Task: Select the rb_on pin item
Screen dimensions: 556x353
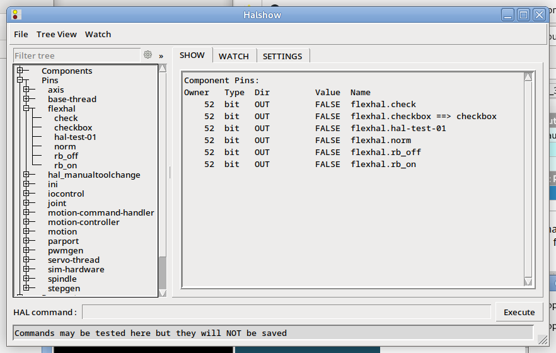Action: click(x=66, y=165)
